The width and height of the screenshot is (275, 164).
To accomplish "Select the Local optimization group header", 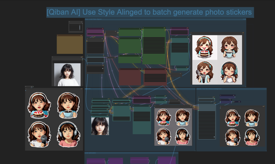I will (131, 153).
